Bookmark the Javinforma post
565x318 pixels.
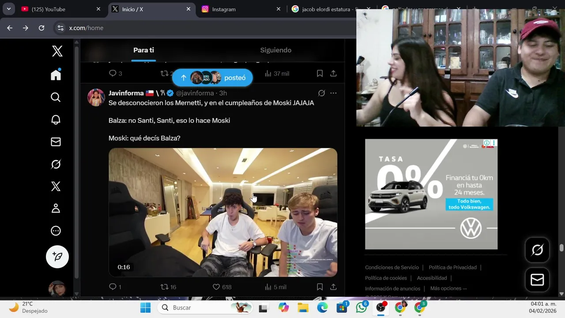pos(320,287)
